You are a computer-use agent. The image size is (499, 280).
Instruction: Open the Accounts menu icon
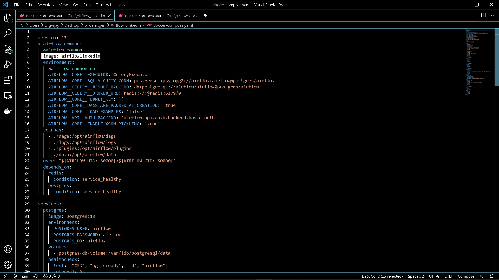click(x=8, y=249)
